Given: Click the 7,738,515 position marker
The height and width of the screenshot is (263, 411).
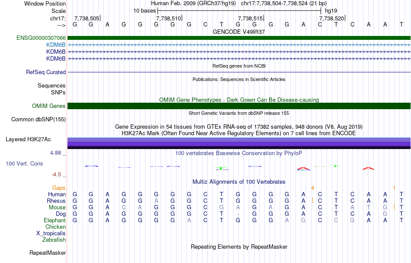Looking at the screenshot, I should (x=250, y=18).
